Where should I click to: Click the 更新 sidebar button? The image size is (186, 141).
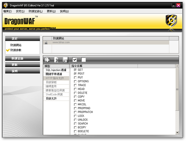[x=22, y=65]
